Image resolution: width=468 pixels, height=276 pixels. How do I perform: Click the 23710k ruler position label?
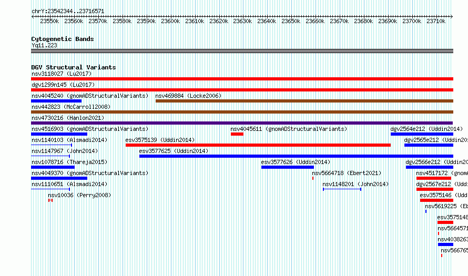[436, 22]
